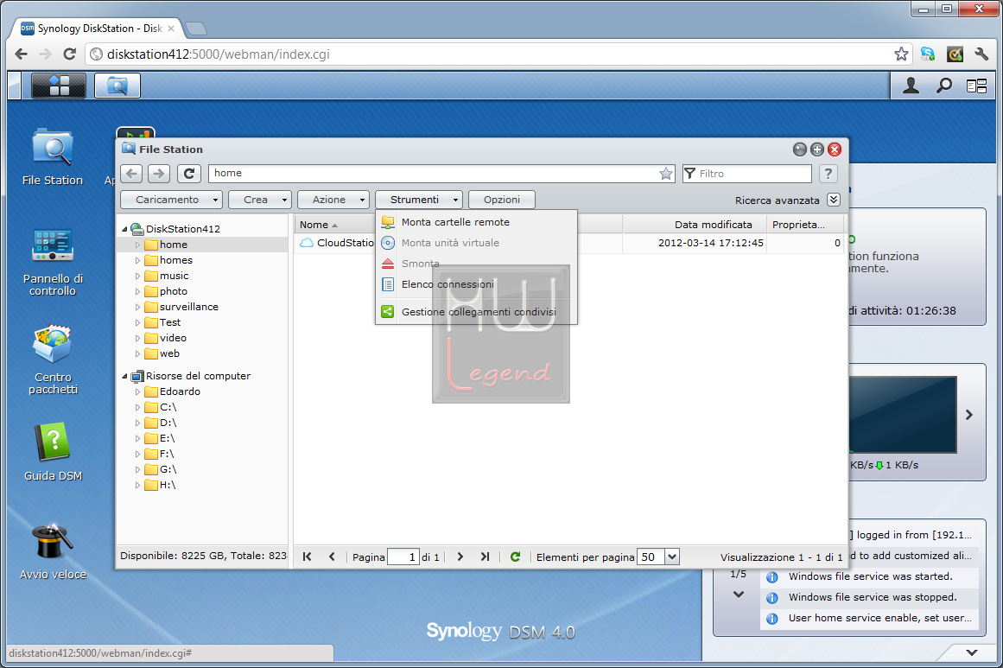Image resolution: width=1003 pixels, height=668 pixels.
Task: Open a new browser tab
Action: [195, 29]
